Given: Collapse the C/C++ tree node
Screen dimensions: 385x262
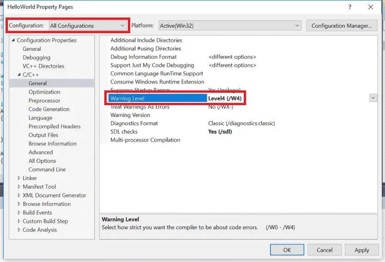Looking at the screenshot, I should pyautogui.click(x=19, y=75).
